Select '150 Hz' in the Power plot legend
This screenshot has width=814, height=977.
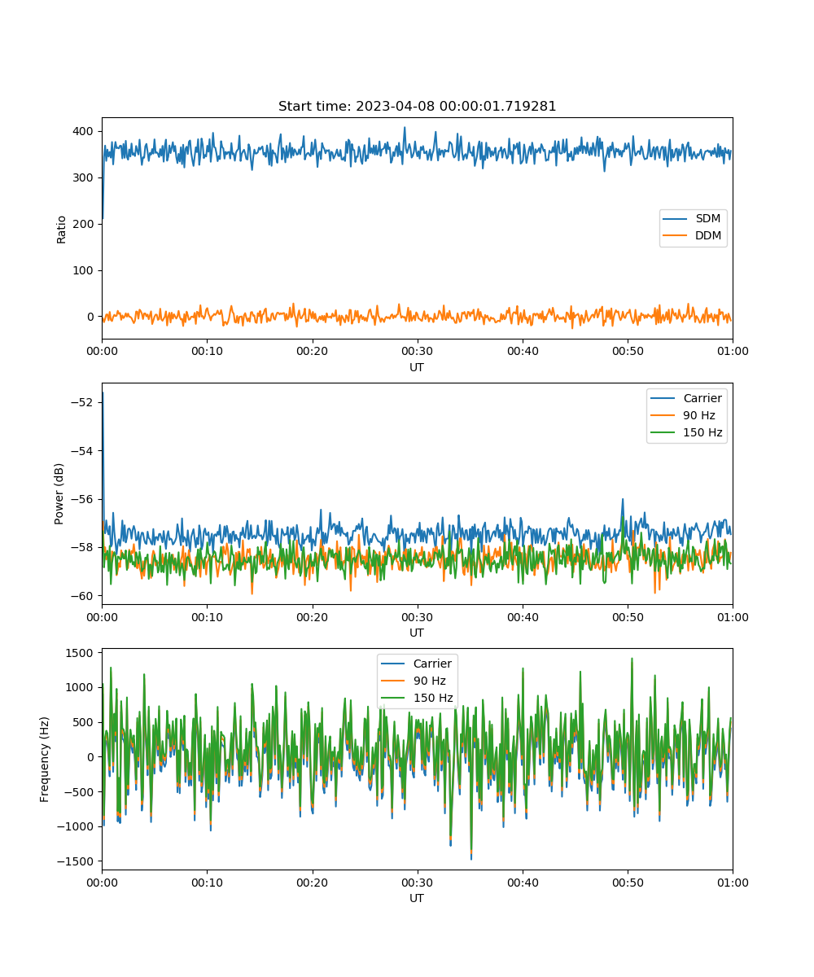click(686, 432)
